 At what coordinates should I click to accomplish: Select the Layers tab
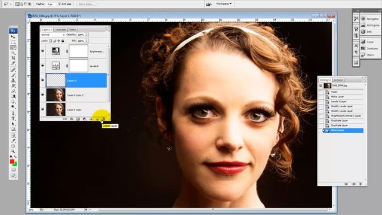click(x=47, y=29)
